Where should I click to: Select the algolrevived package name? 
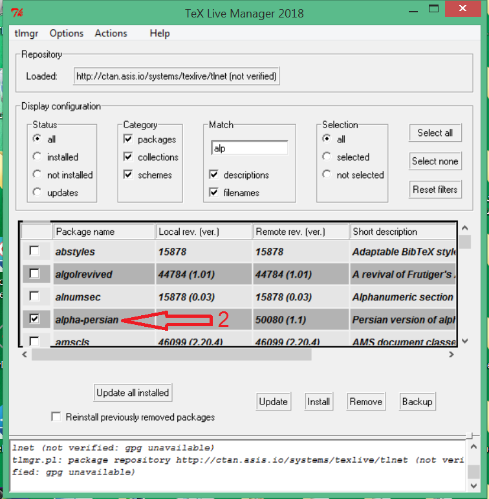(x=83, y=274)
